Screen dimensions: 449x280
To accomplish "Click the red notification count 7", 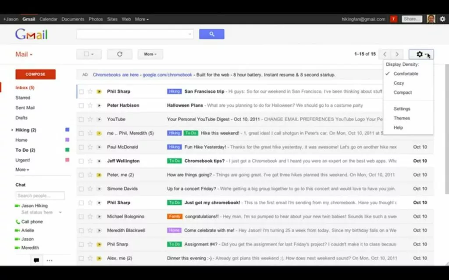I will [393, 19].
